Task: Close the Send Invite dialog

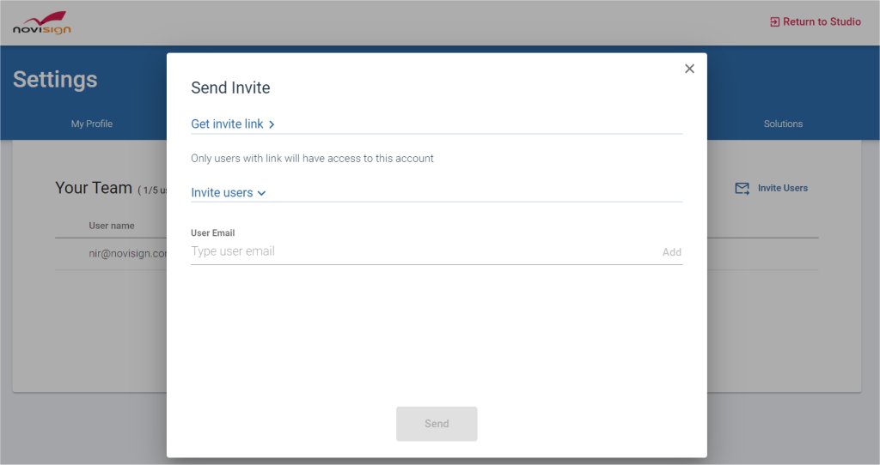Action: point(689,69)
